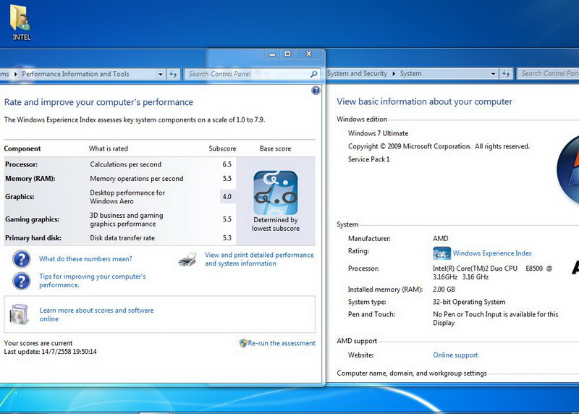The image size is (579, 414).
Task: Focus Search Control Panel field in System window
Action: click(549, 74)
